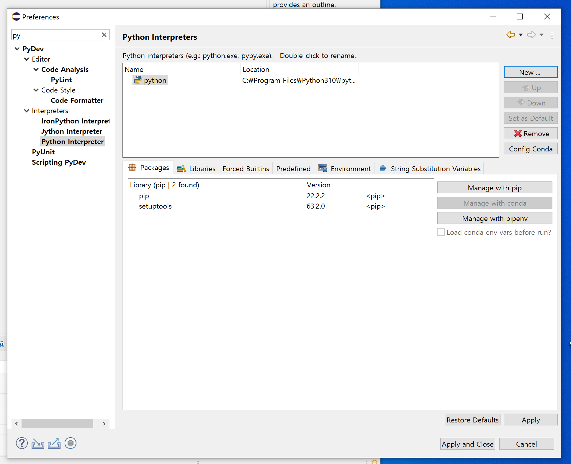Switch to the Libraries tab
571x464 pixels.
[x=196, y=169]
